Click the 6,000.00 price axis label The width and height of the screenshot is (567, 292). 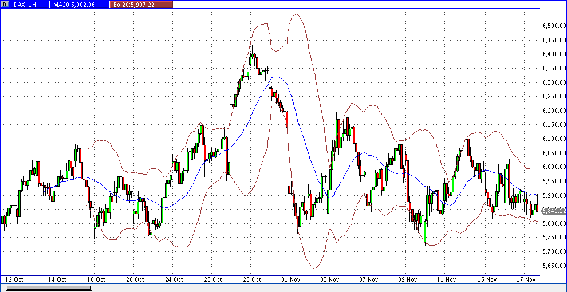pos(554,167)
